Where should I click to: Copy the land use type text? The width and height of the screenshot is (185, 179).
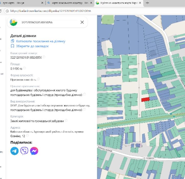85,109
